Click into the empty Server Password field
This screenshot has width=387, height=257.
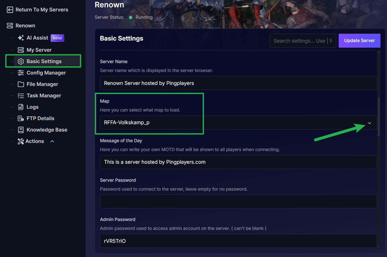coord(238,201)
